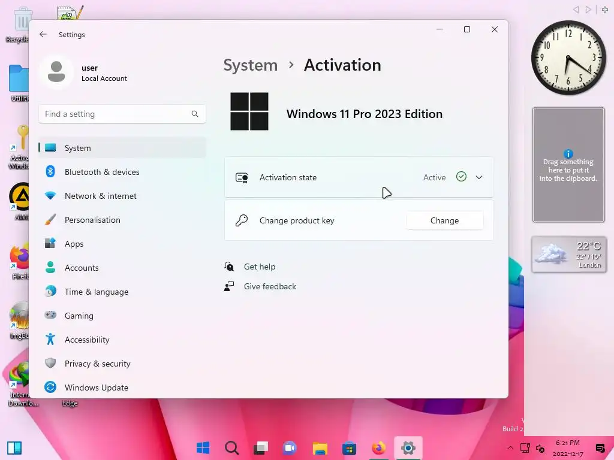Open Apps settings

pyautogui.click(x=122, y=244)
